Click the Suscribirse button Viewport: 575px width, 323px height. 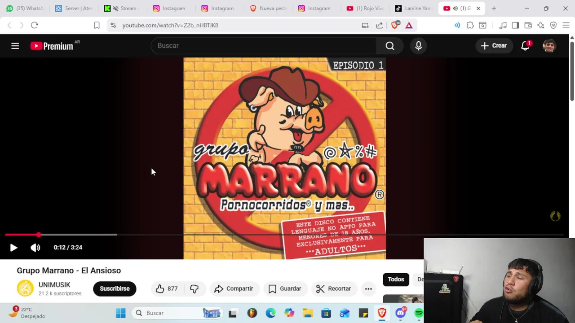click(x=115, y=288)
